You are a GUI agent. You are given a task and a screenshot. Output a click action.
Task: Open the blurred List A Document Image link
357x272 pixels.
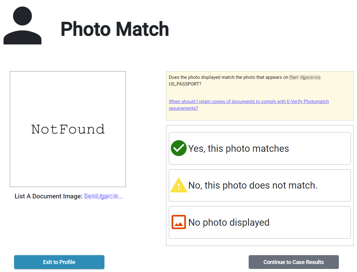(x=103, y=196)
